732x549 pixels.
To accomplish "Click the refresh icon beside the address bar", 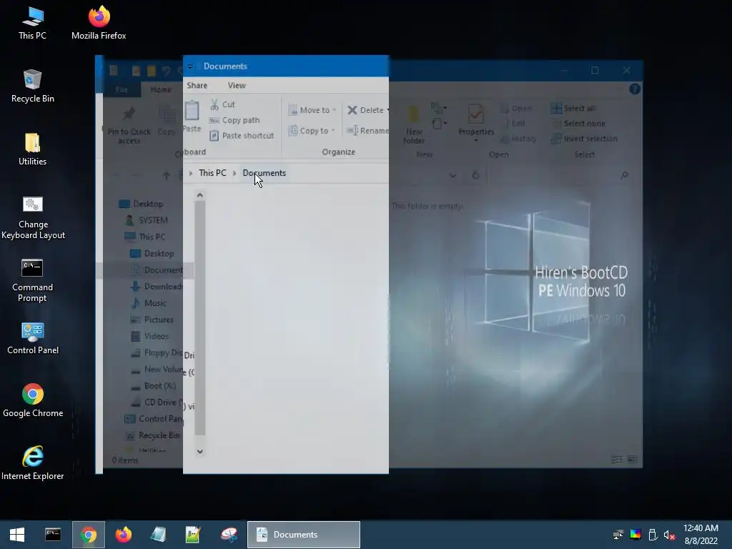I will click(x=475, y=176).
